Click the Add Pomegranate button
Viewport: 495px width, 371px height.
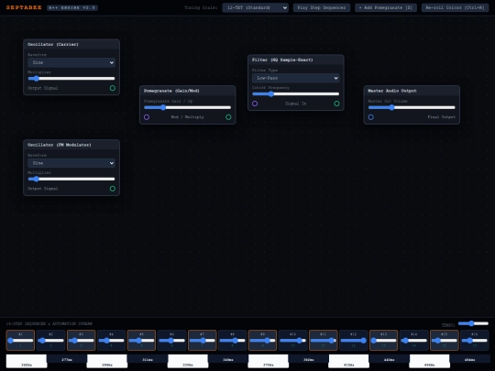386,7
